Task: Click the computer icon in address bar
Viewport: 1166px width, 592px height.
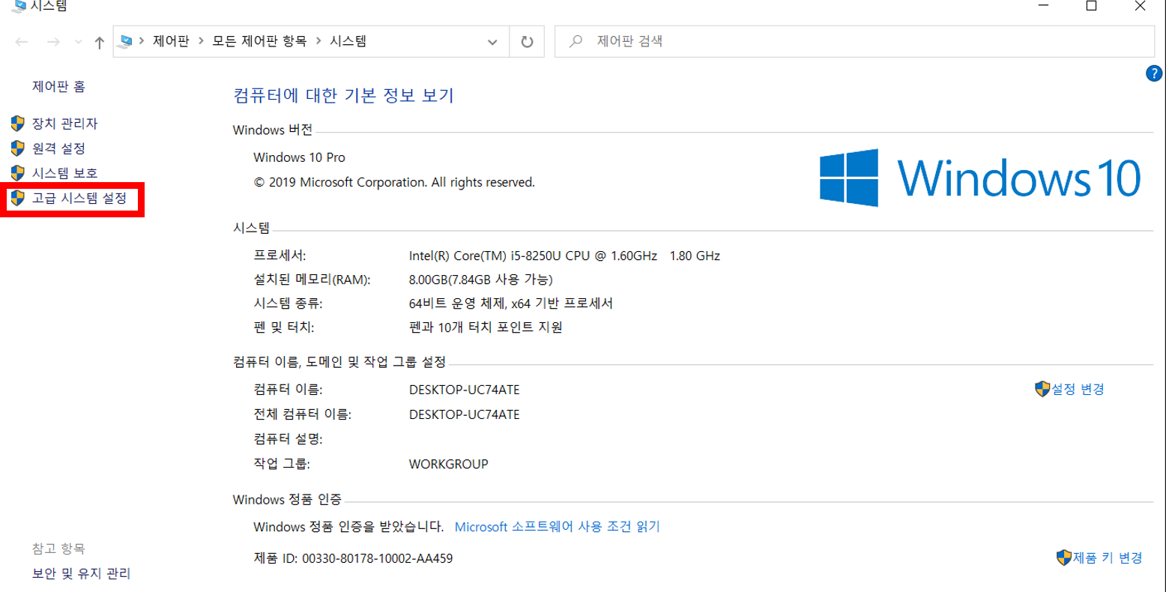Action: pyautogui.click(x=126, y=41)
